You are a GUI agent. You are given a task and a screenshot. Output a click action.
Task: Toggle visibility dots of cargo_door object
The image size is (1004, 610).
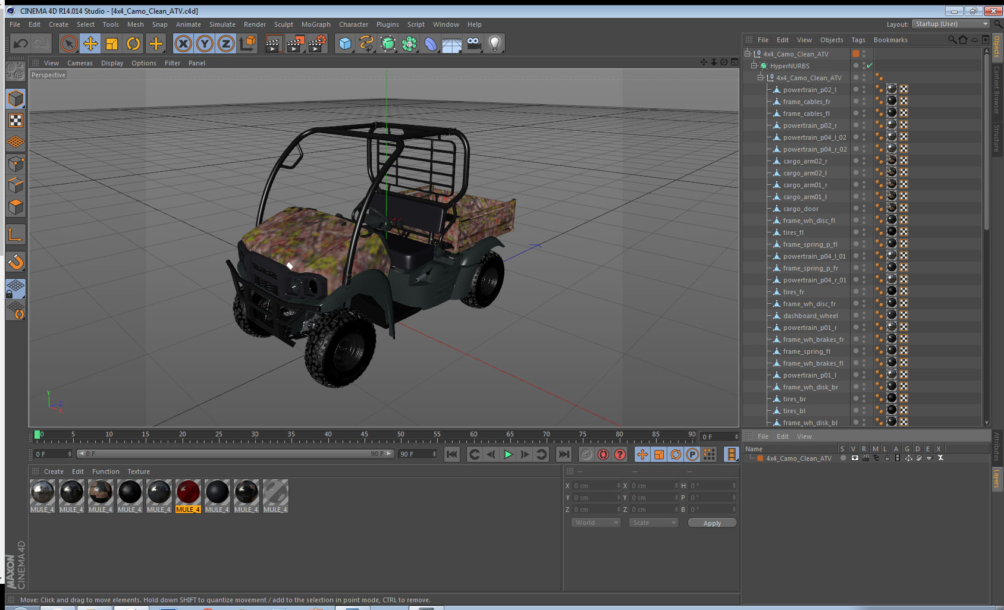864,209
